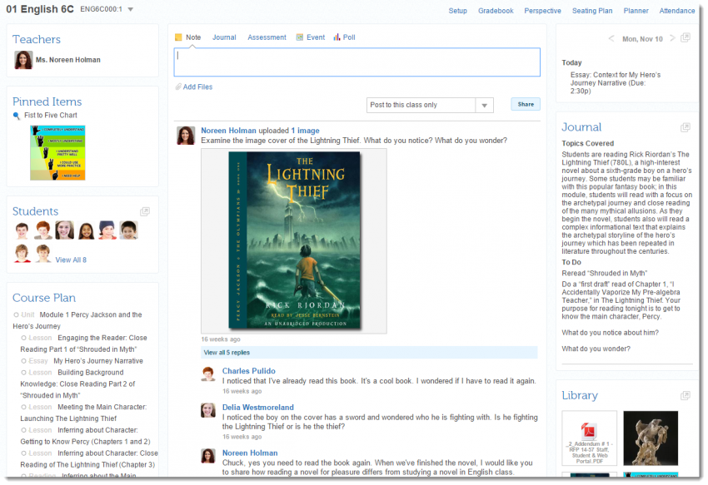The width and height of the screenshot is (708, 485).
Task: Open Seating Plan in top navigation
Action: (x=592, y=11)
